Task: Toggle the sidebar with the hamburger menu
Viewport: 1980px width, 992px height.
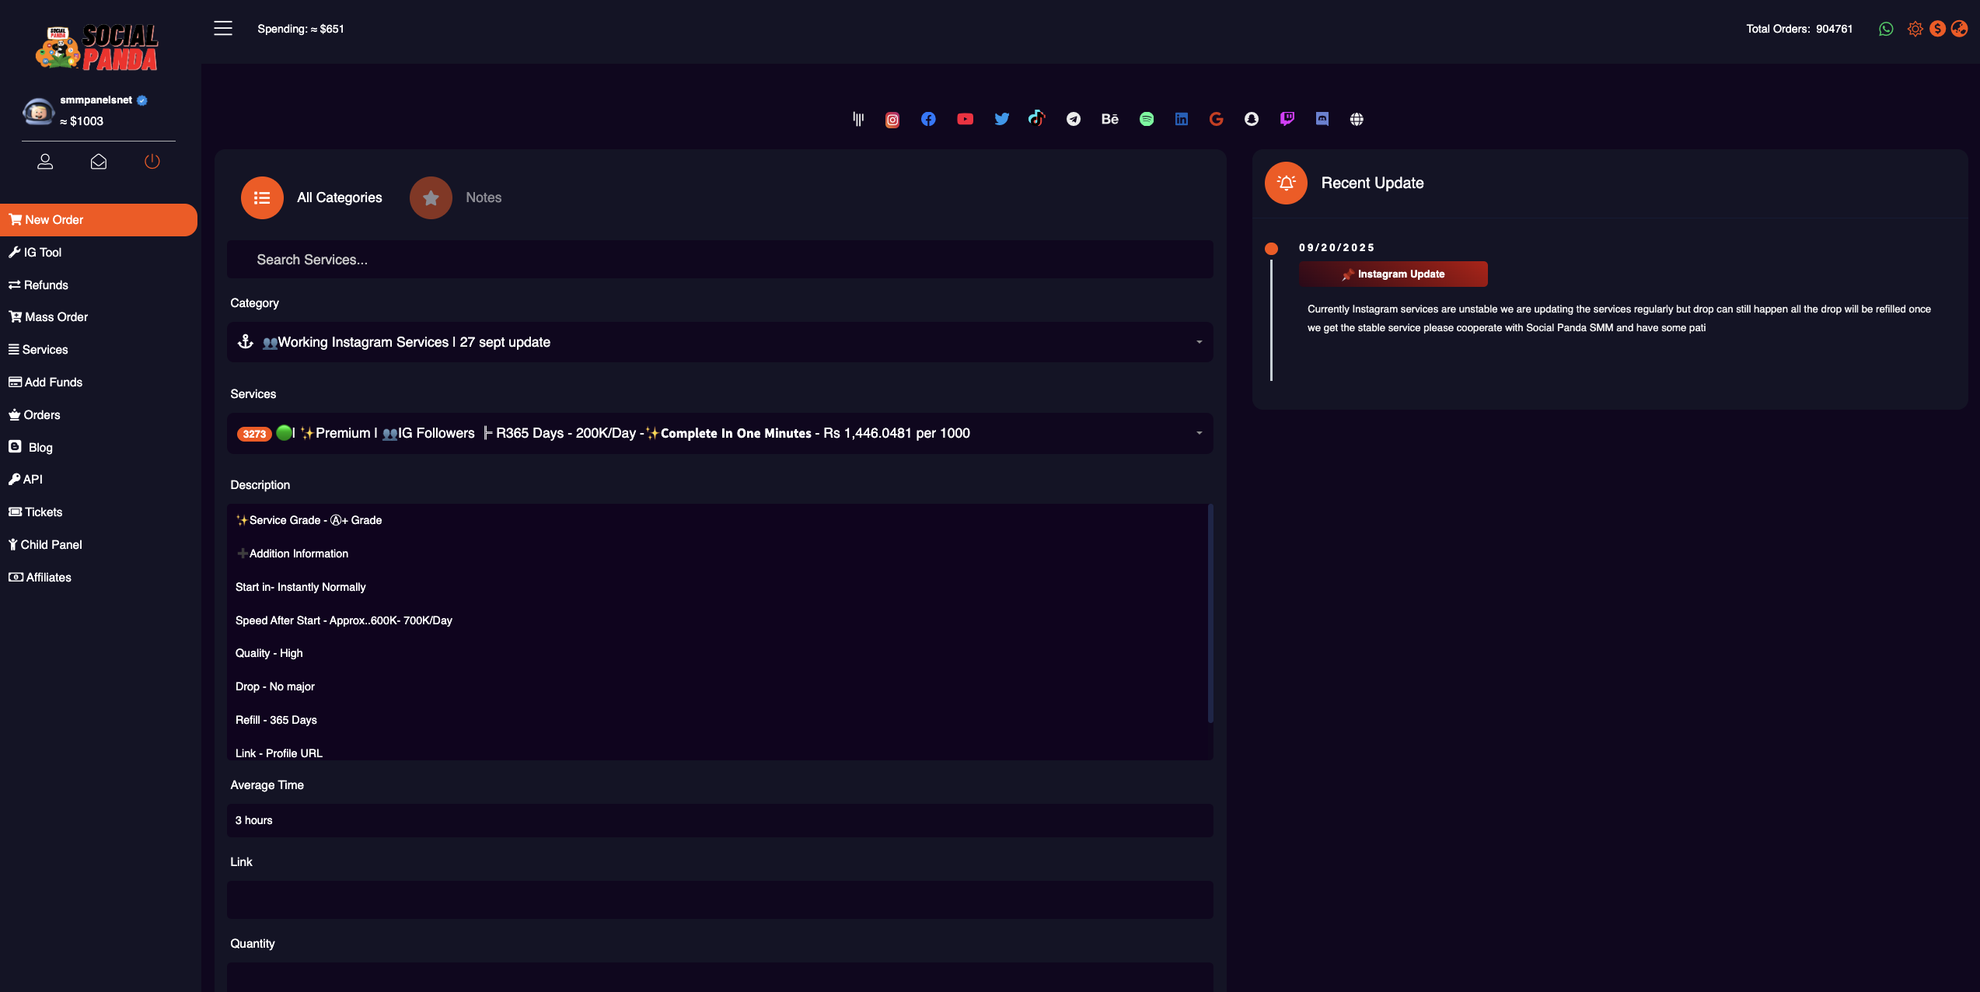Action: tap(223, 28)
